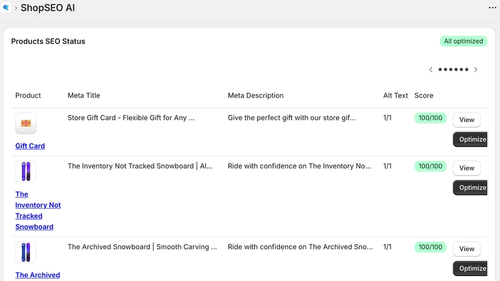Click the Alt Text column header
This screenshot has height=281, width=500.
pyautogui.click(x=396, y=96)
